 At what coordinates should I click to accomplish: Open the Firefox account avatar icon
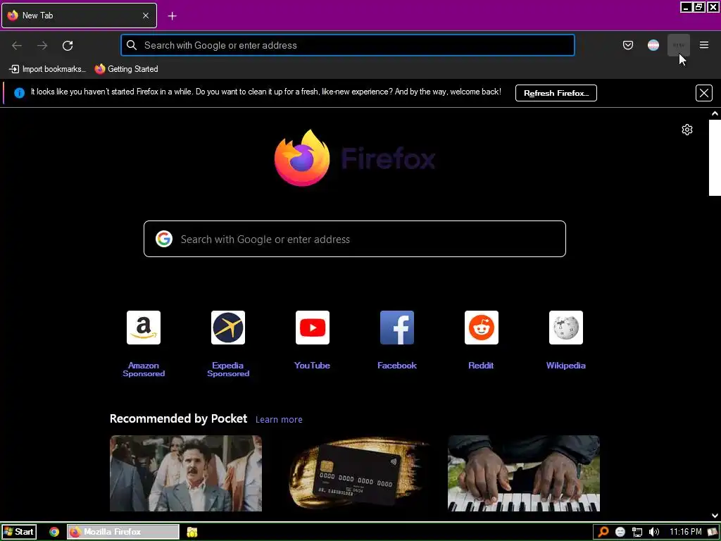point(653,45)
